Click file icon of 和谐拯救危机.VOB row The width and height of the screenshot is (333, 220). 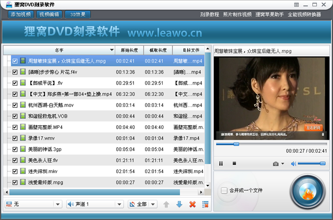[23, 116]
